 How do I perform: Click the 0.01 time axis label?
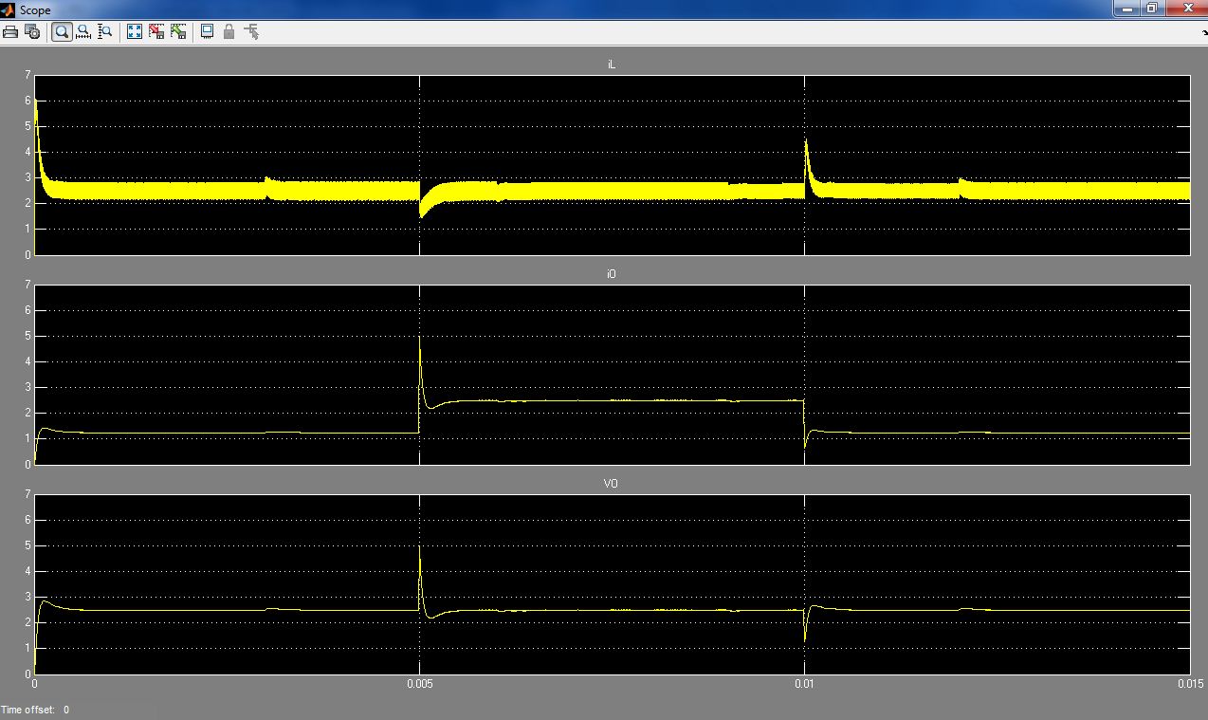[804, 683]
